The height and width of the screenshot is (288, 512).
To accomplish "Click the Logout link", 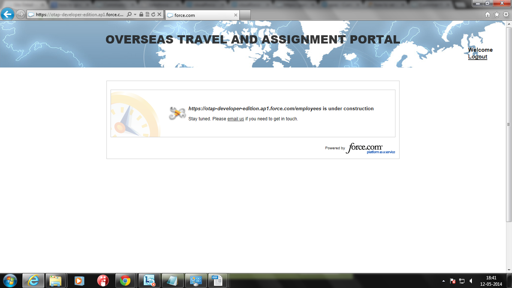I will [x=478, y=57].
